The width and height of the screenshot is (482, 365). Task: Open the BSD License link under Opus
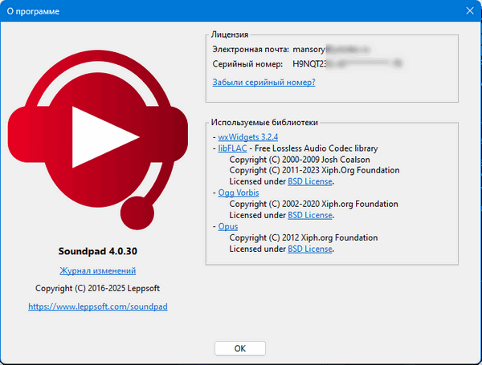pyautogui.click(x=310, y=249)
